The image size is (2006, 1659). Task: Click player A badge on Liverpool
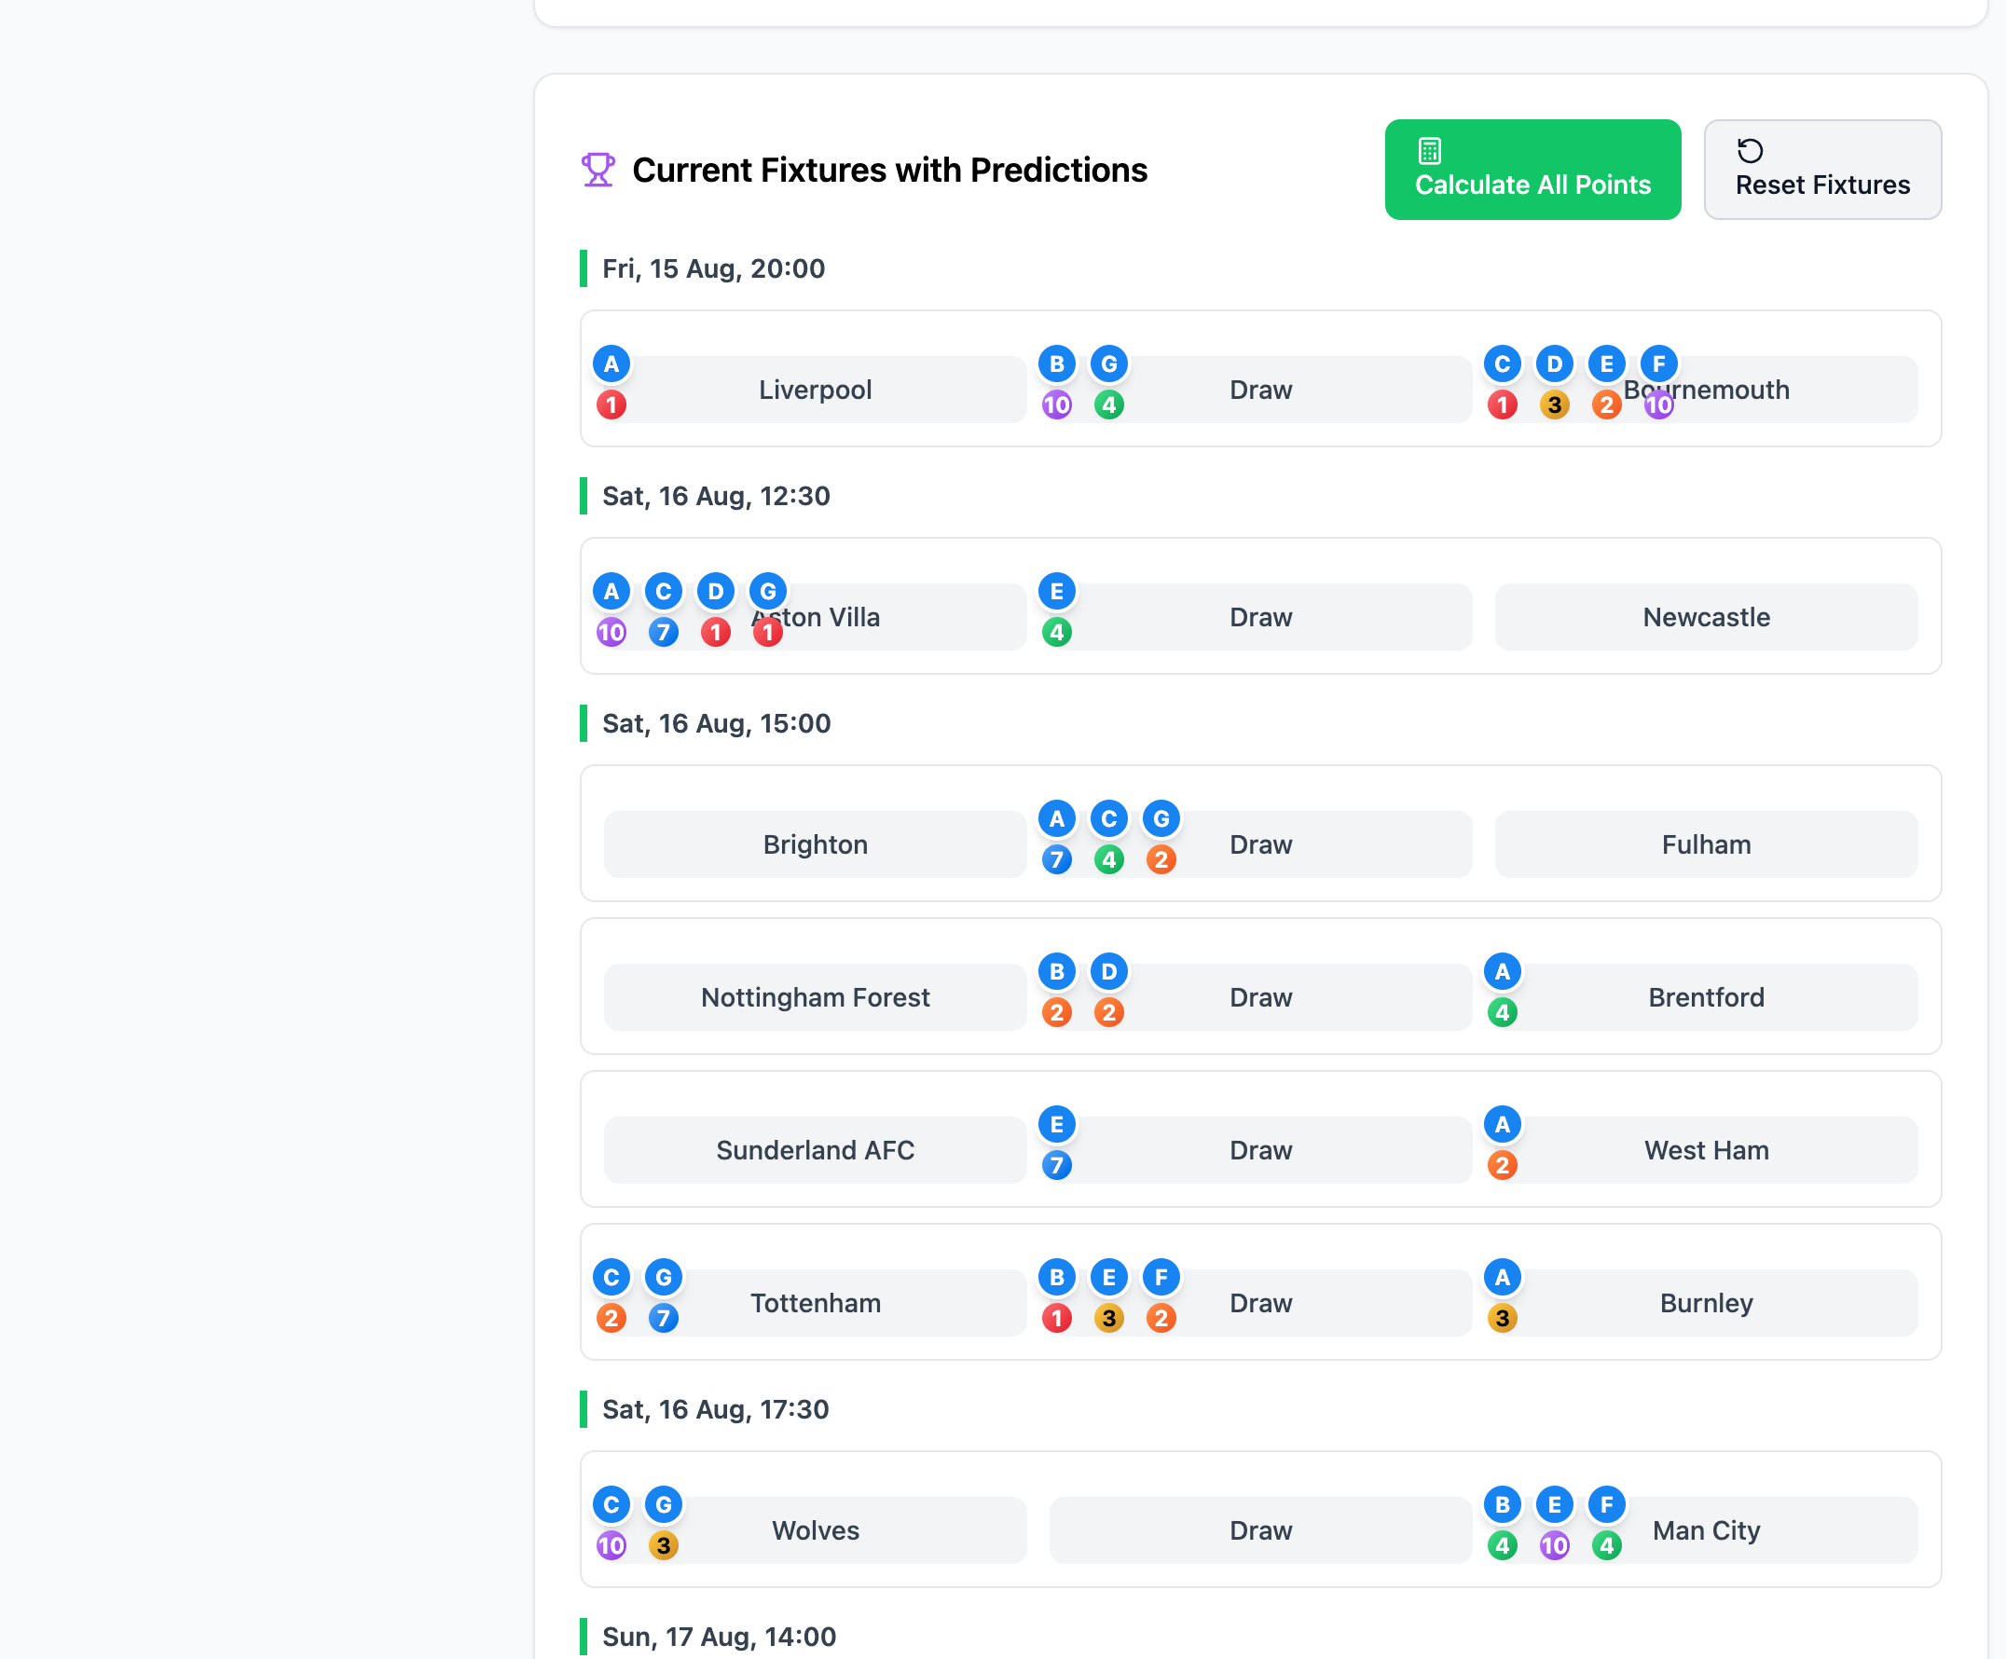coord(611,363)
